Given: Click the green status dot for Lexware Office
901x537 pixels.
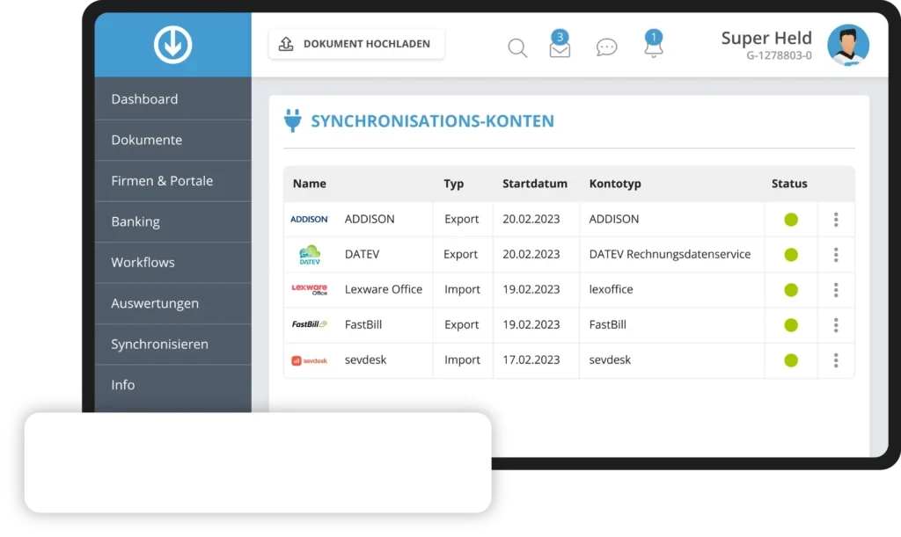Looking at the screenshot, I should (791, 290).
